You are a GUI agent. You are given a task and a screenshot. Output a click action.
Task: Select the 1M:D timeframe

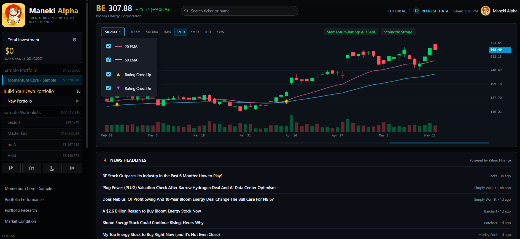(x=167, y=32)
